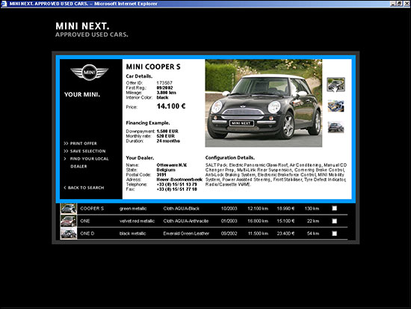The width and height of the screenshot is (411, 309).
Task: Click the MINI winged logo
Action: [90, 72]
